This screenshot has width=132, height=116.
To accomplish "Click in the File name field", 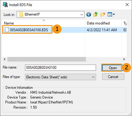I will coord(60,68).
